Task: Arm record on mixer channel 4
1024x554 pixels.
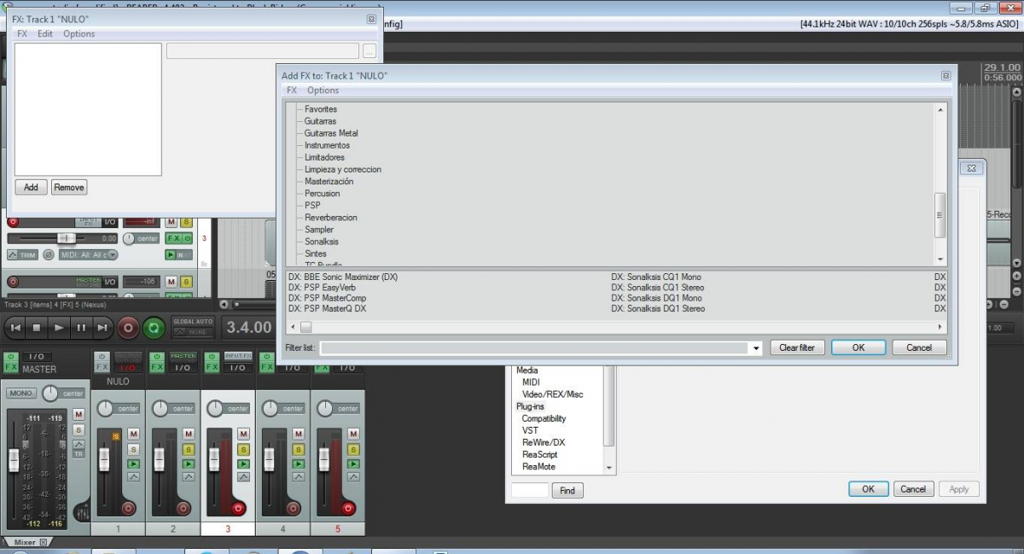Action: point(293,508)
